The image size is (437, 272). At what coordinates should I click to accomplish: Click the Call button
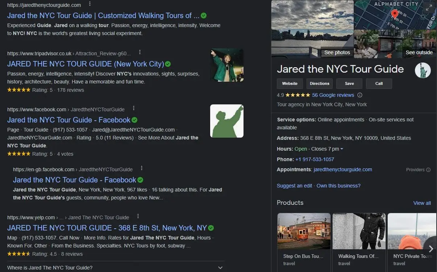379,83
